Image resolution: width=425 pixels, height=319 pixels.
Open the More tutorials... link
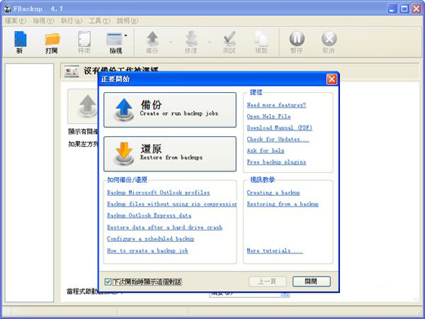(x=274, y=251)
